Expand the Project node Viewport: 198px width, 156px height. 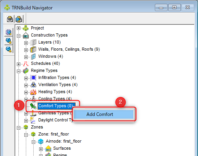18,28
